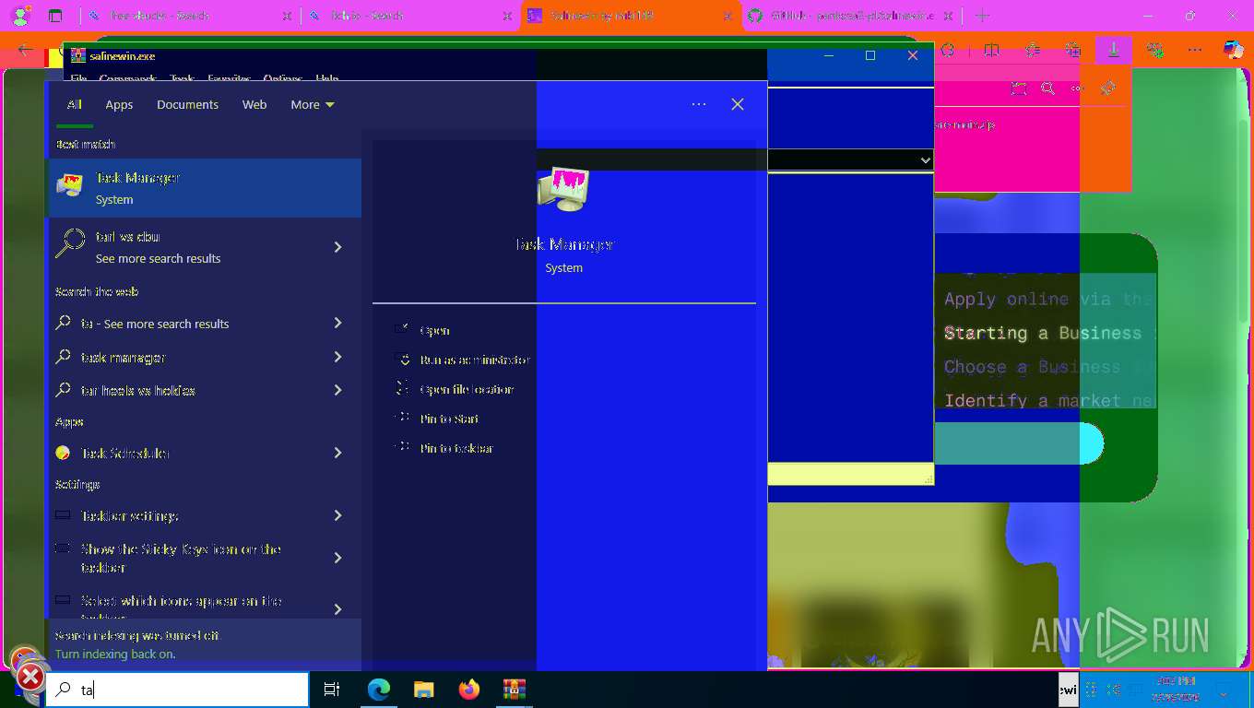Open WinRAR from taskbar

coord(514,690)
